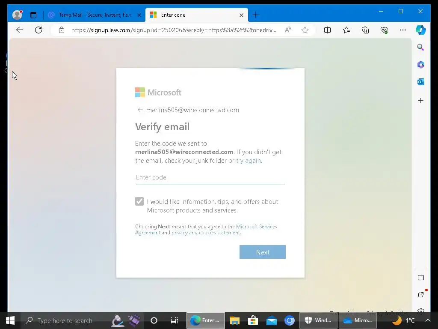Open Browser essentials heart icon
438x329 pixels.
pos(384,30)
